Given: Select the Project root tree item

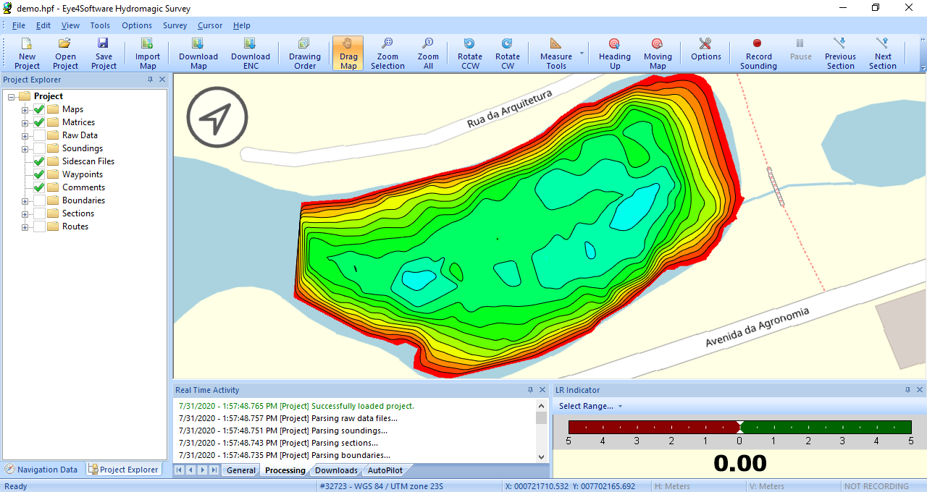Looking at the screenshot, I should (x=48, y=96).
